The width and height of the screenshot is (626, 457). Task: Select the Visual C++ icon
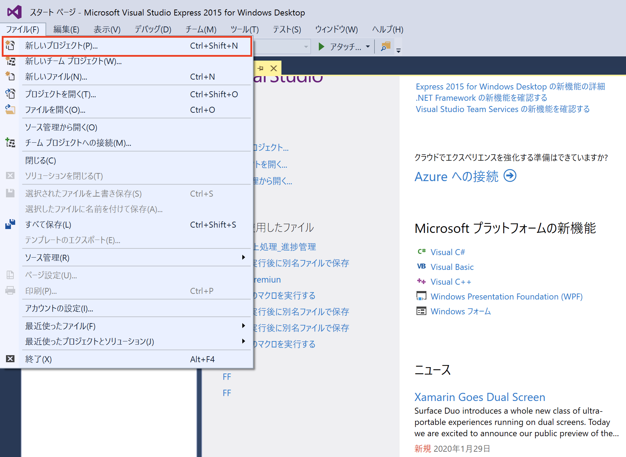[x=421, y=281]
